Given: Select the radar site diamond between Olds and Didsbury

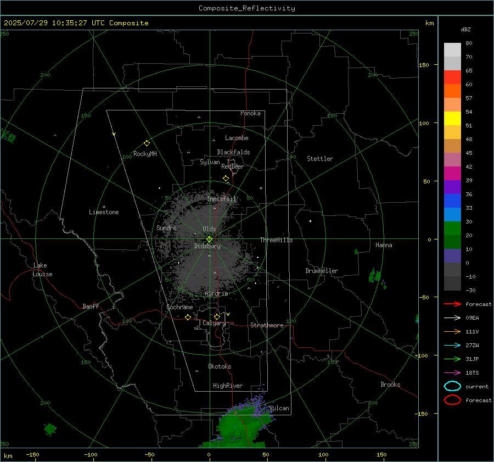Looking at the screenshot, I should point(209,240).
